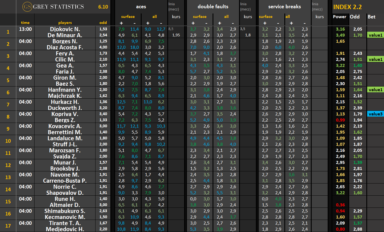This screenshot has height=232, width=384.
Task: Select player name 'Djokovic N.'
Action: click(x=65, y=29)
